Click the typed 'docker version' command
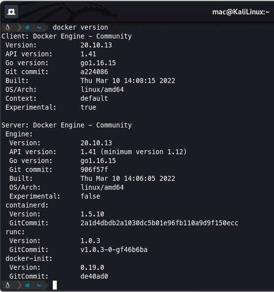Image resolution: width=274 pixels, height=292 pixels. [x=80, y=27]
